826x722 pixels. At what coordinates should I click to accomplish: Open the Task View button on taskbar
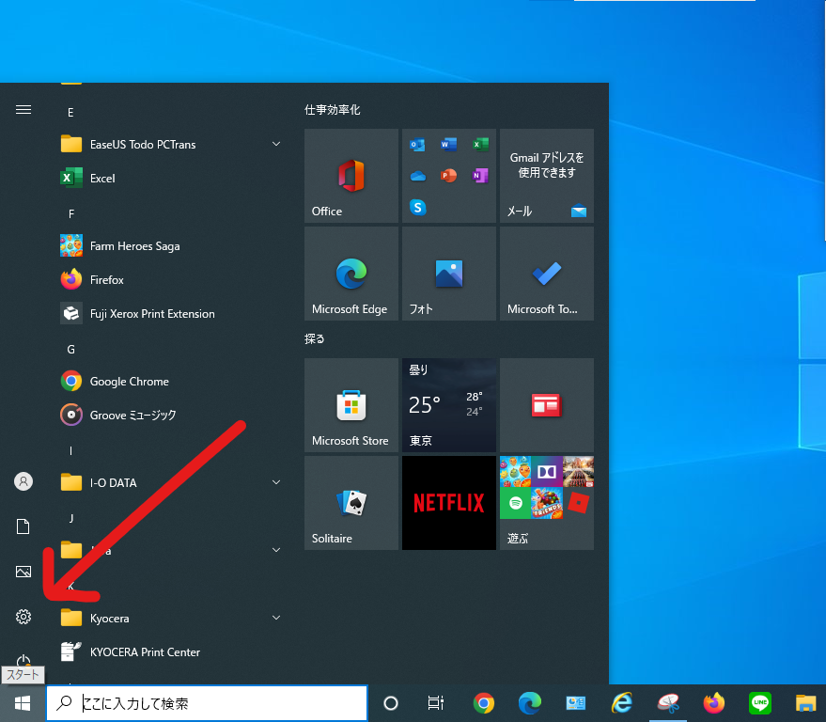[x=435, y=702]
